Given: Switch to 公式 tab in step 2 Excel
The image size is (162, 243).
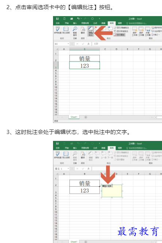Looking at the screenshot, I should tap(95, 23).
